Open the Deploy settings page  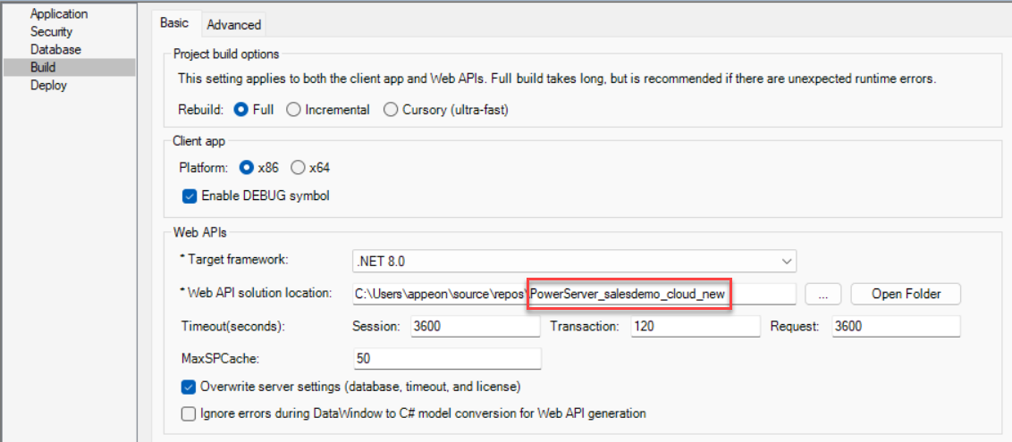click(x=48, y=86)
